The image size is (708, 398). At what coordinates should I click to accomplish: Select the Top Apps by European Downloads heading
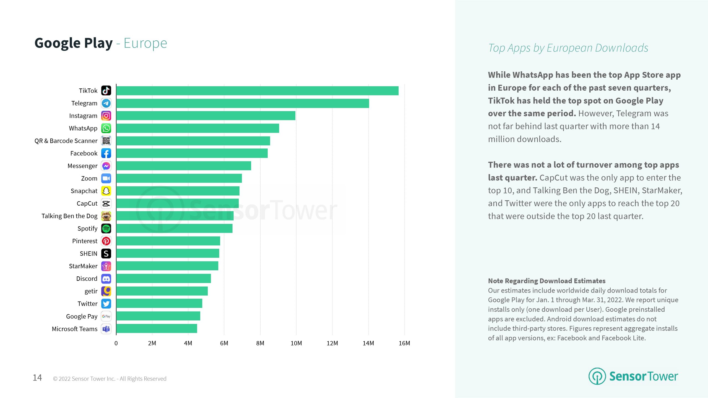568,48
